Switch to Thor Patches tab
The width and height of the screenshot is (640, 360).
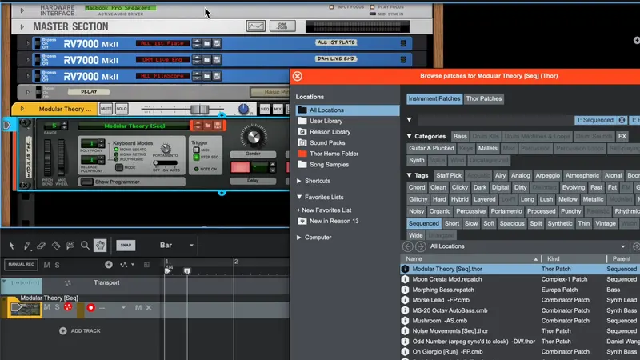tap(484, 98)
